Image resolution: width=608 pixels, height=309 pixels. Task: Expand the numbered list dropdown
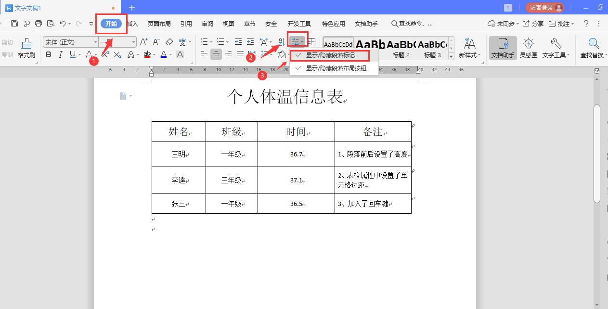(228, 42)
